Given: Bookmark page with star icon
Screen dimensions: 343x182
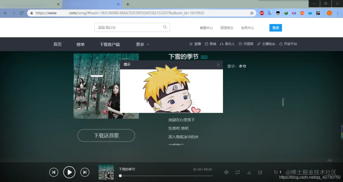Looking at the screenshot, I should coord(252,13).
